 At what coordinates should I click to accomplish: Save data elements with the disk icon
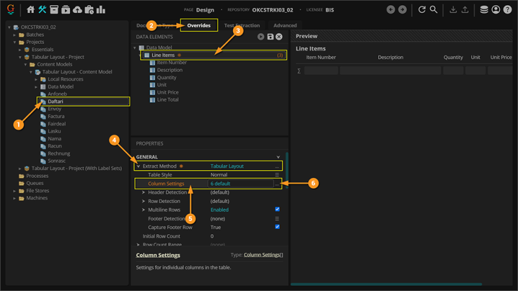pos(270,37)
